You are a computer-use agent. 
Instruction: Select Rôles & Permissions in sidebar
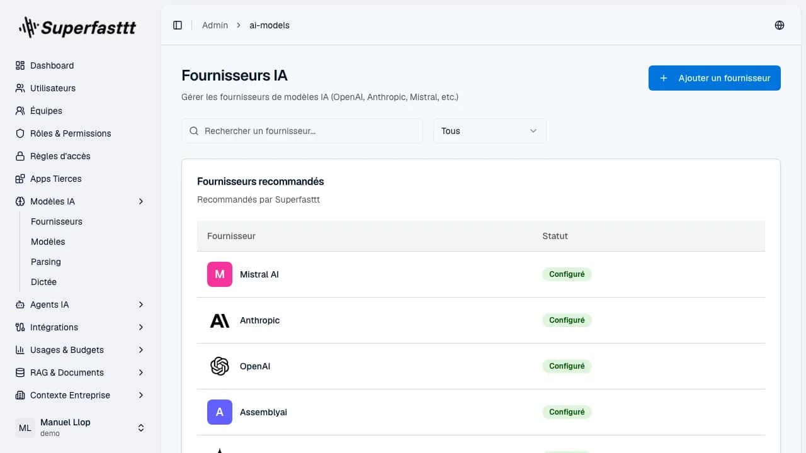pos(81,133)
